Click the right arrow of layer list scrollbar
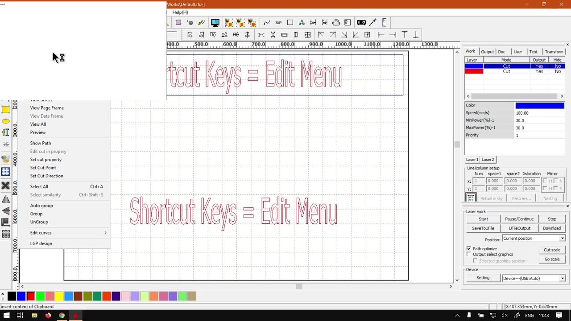Viewport: 571px width, 321px height. [562, 96]
